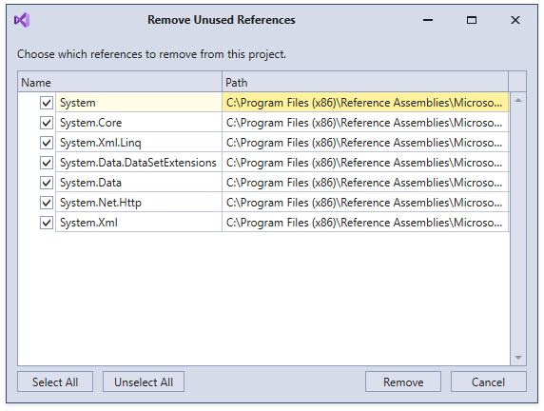Minimize the Remove Unused References dialog
This screenshot has height=411, width=544.
428,20
